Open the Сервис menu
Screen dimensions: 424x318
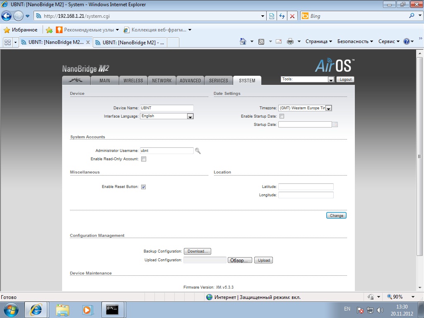coord(389,41)
